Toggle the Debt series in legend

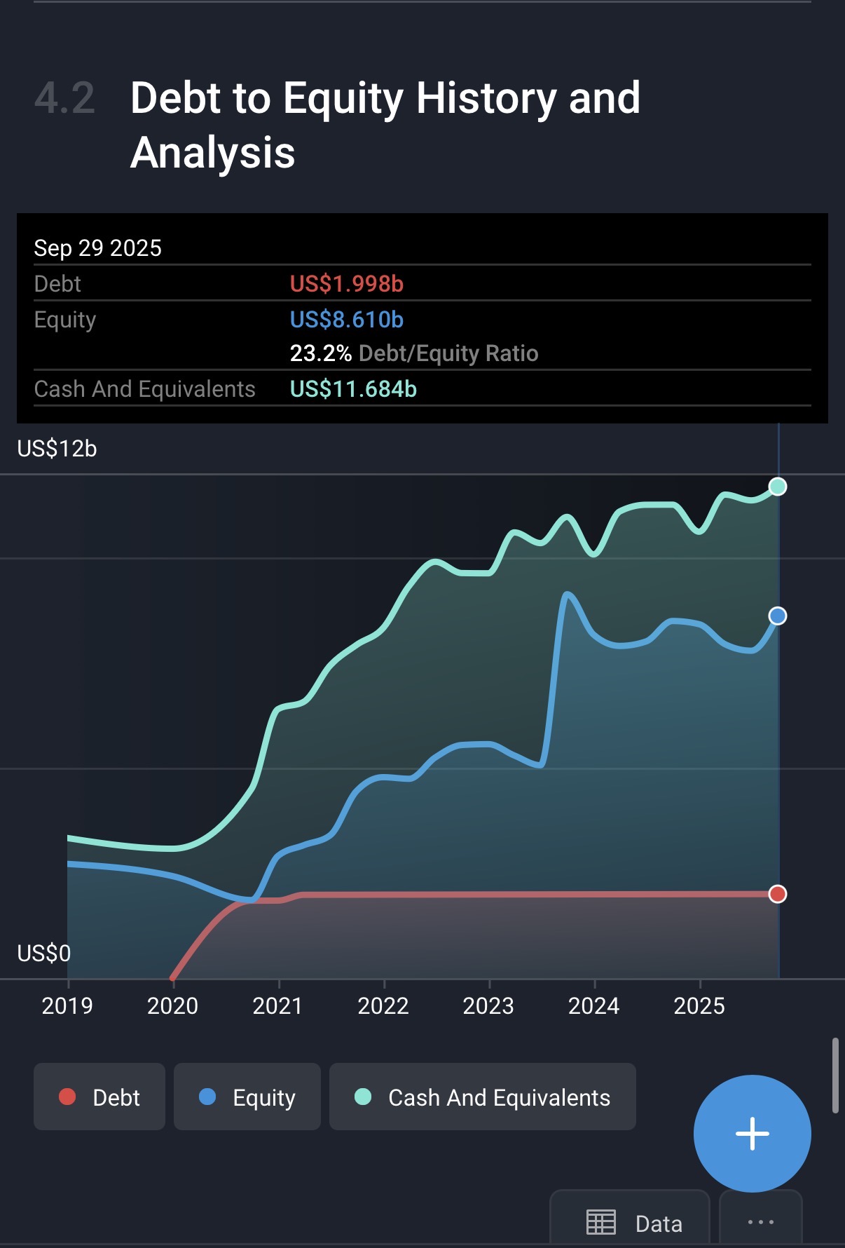pos(99,1097)
